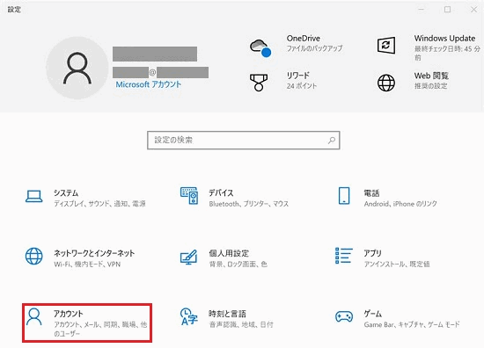The height and width of the screenshot is (348, 484).
Task: Minimize the 設定 window
Action: pos(421,10)
